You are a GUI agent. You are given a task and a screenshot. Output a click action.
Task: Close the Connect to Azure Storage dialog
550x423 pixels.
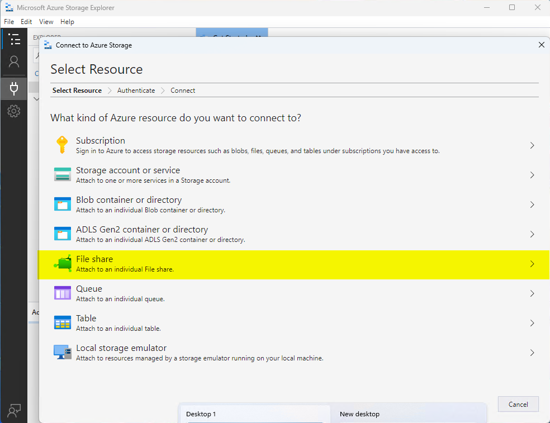pyautogui.click(x=541, y=45)
